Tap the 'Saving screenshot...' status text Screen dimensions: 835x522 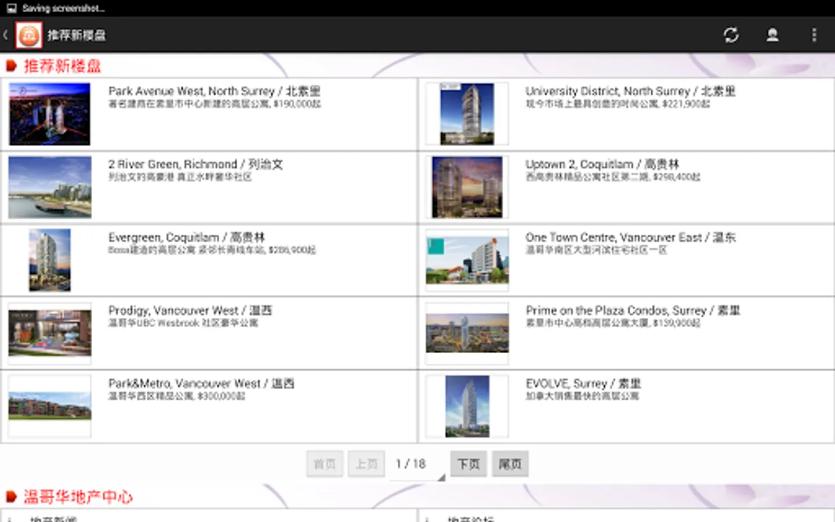click(x=64, y=8)
